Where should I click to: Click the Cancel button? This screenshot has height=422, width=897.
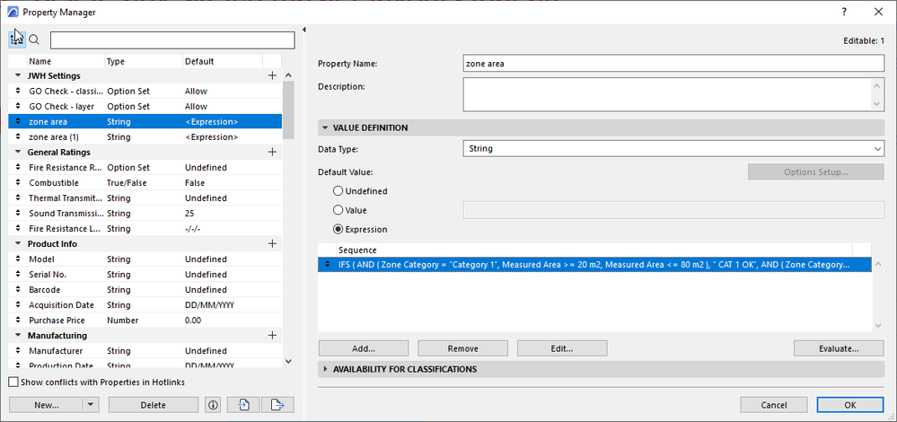tap(773, 405)
